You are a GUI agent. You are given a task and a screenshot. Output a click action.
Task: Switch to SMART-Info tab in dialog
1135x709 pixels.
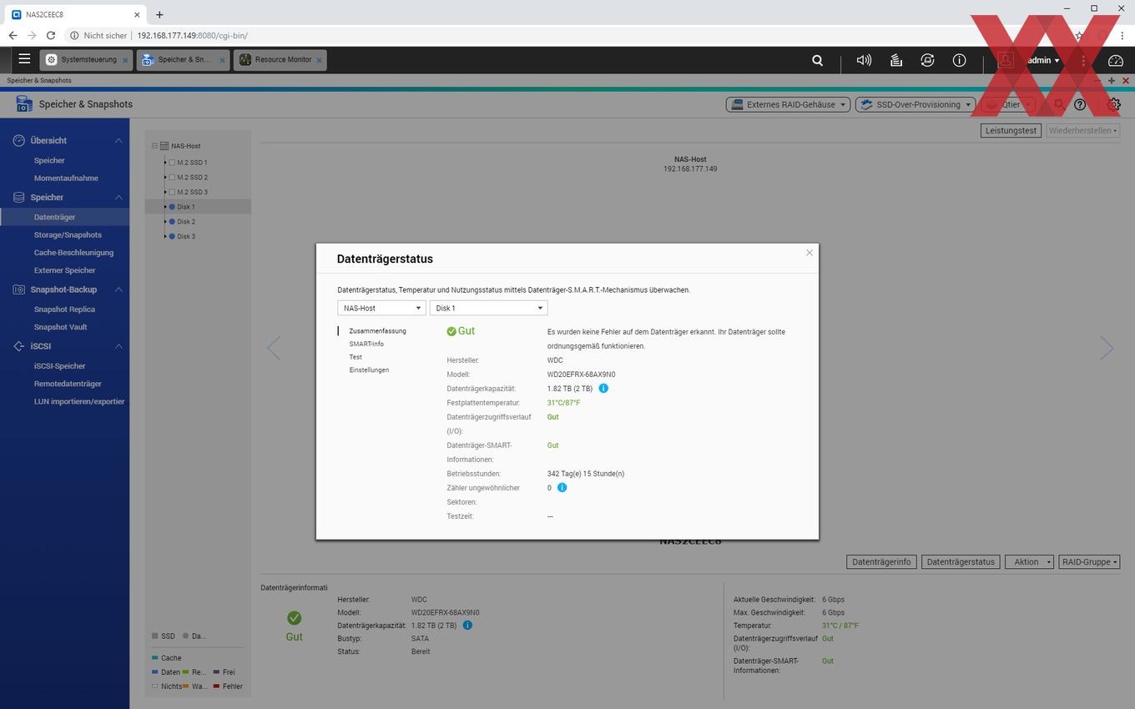[366, 344]
